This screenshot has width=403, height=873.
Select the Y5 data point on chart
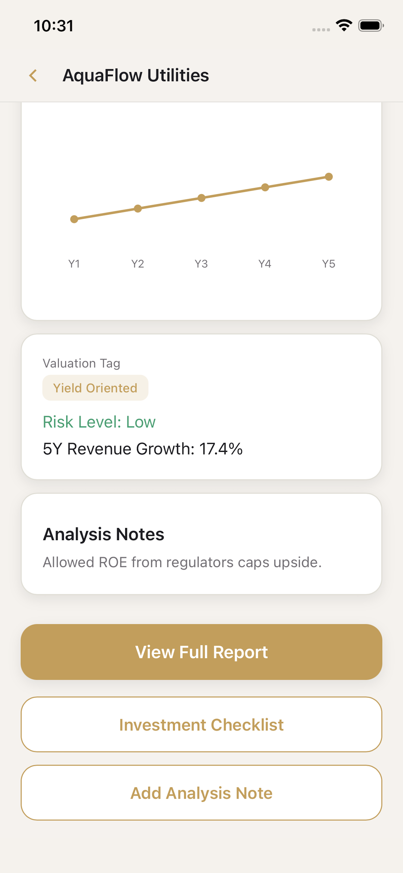pos(329,177)
